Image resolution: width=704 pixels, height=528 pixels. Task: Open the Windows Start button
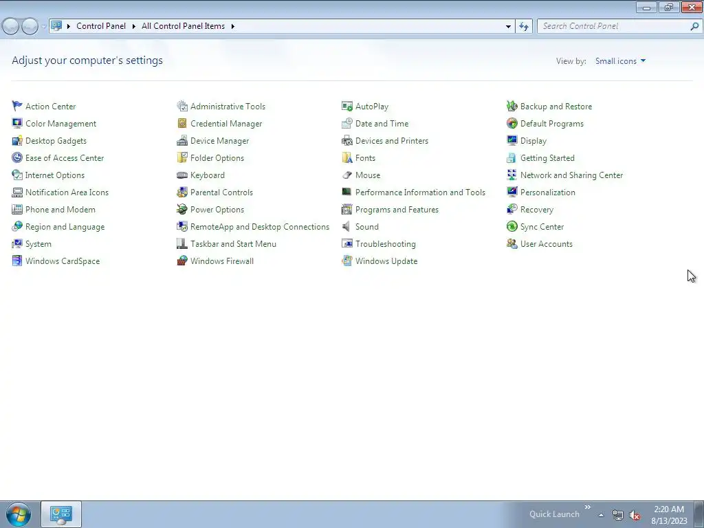pyautogui.click(x=19, y=514)
